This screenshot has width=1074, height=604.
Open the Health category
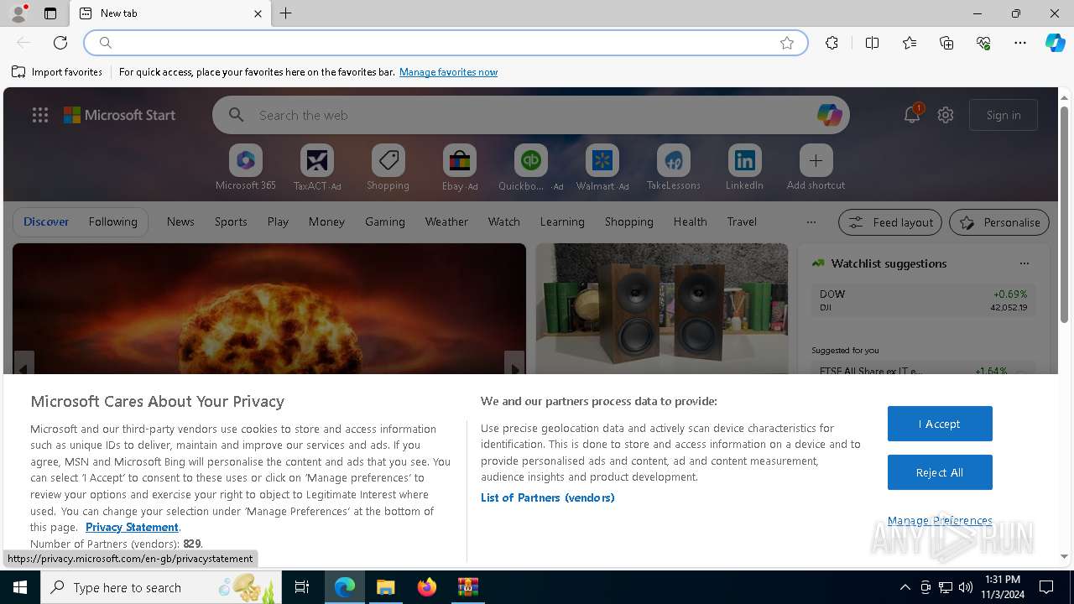point(690,221)
